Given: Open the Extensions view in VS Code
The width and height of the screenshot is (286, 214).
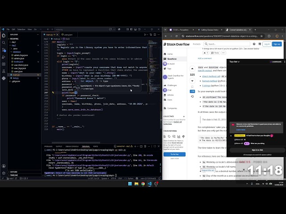Looking at the screenshot, I should [x=4, y=64].
